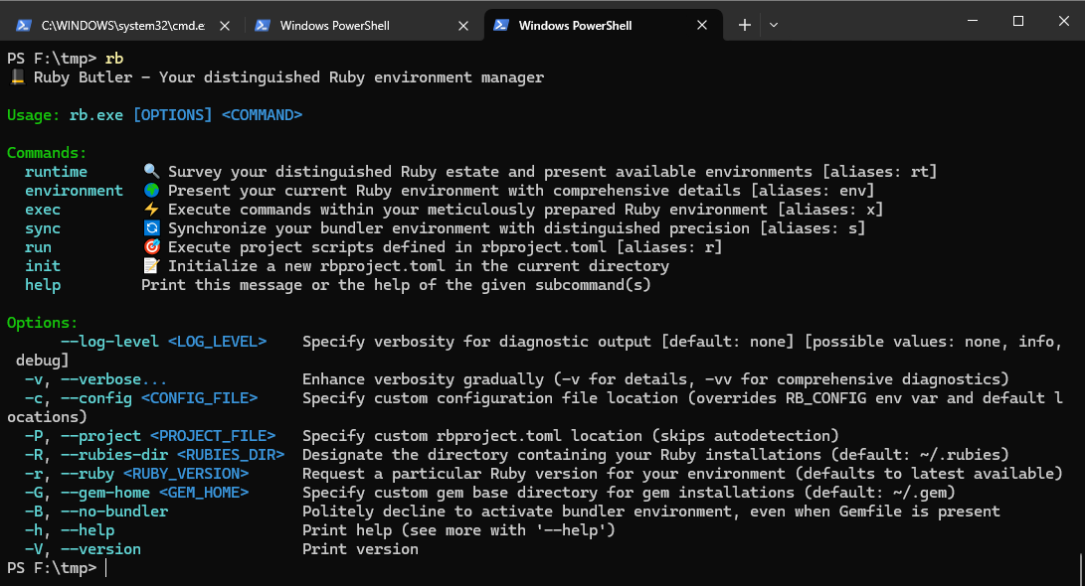1085x586 pixels.
Task: Close the active Windows PowerShell tab
Action: [702, 25]
